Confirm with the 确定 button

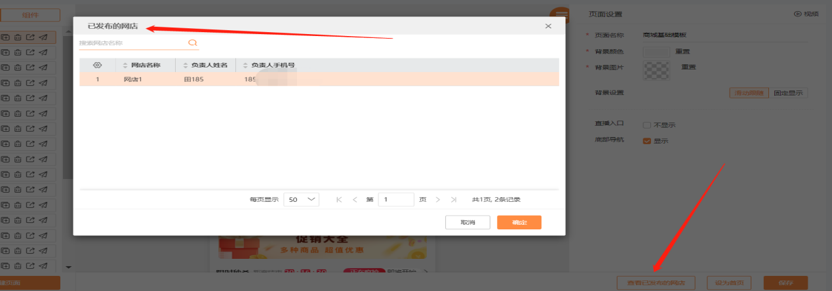[519, 222]
